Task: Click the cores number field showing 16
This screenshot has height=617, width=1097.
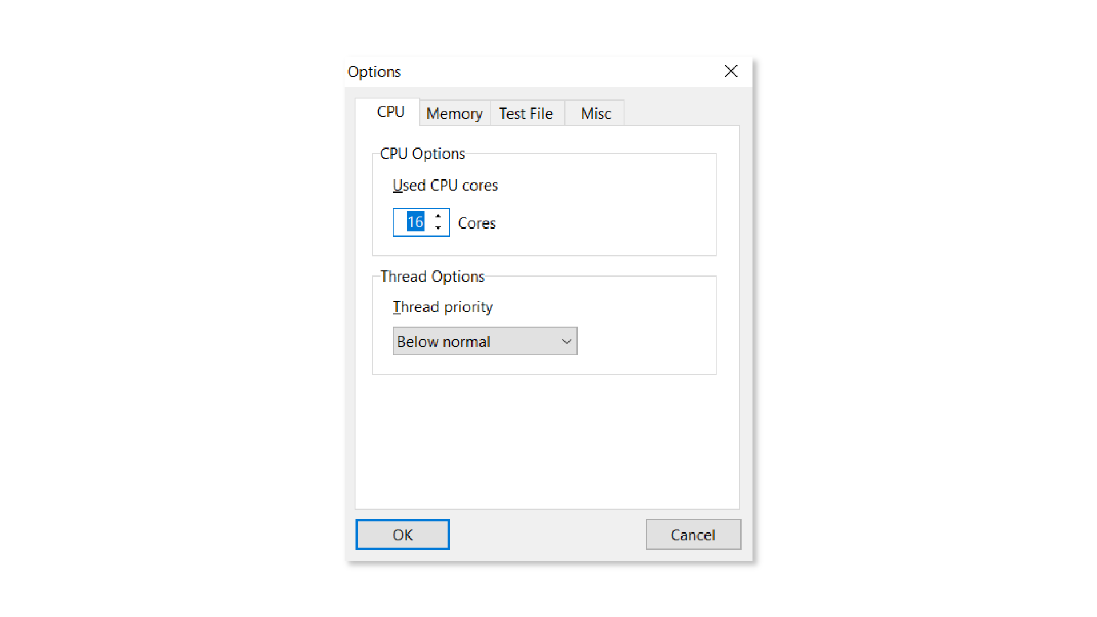Action: [415, 222]
